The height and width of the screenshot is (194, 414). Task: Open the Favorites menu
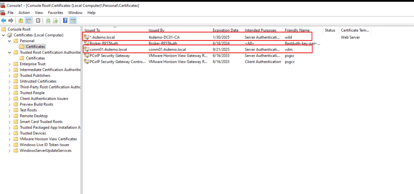click(55, 13)
